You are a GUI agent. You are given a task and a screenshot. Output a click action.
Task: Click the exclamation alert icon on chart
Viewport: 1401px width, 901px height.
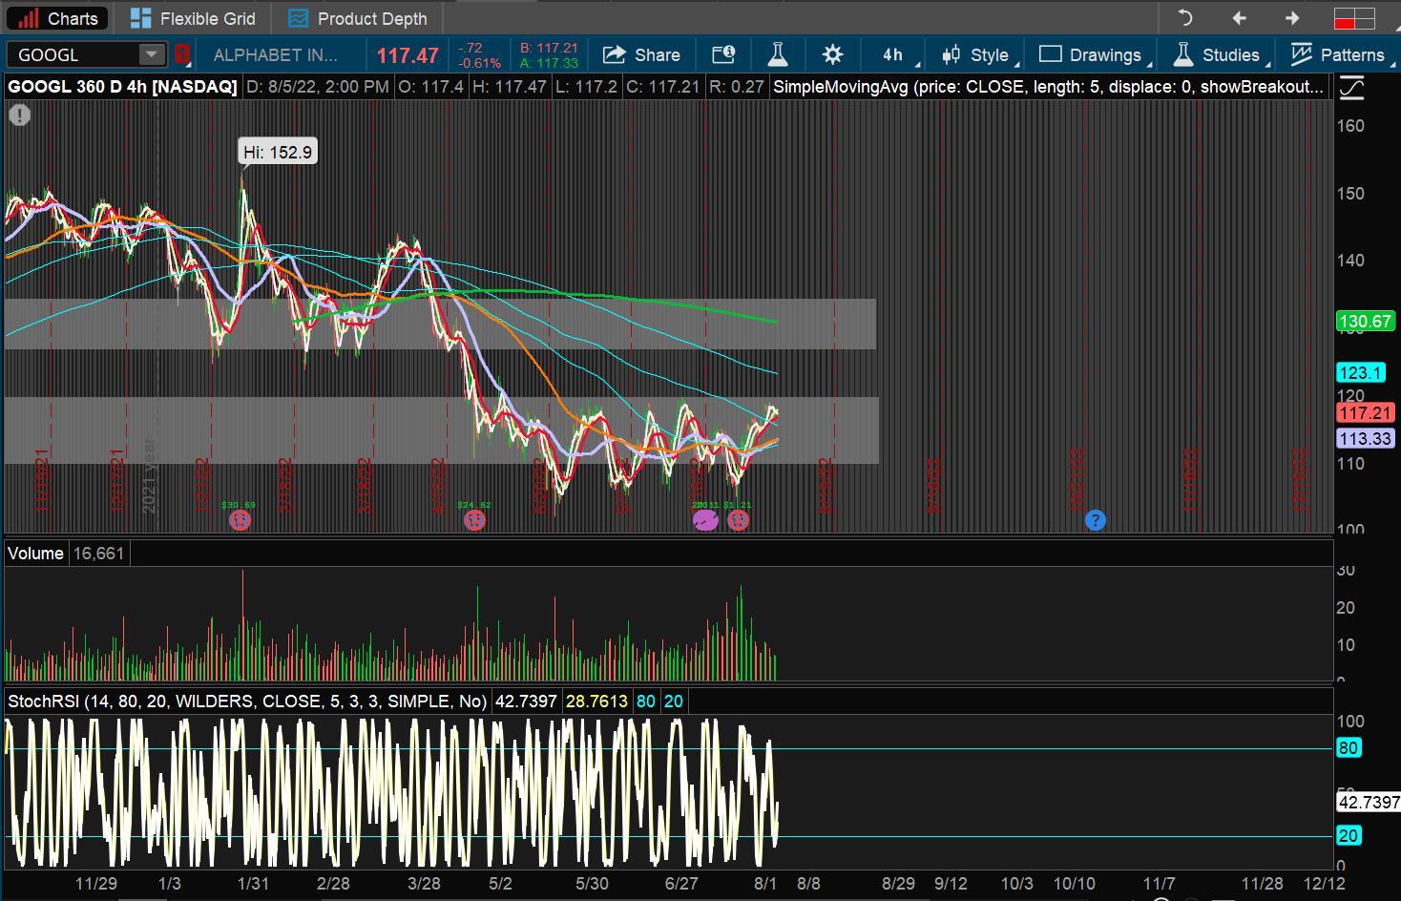[19, 115]
